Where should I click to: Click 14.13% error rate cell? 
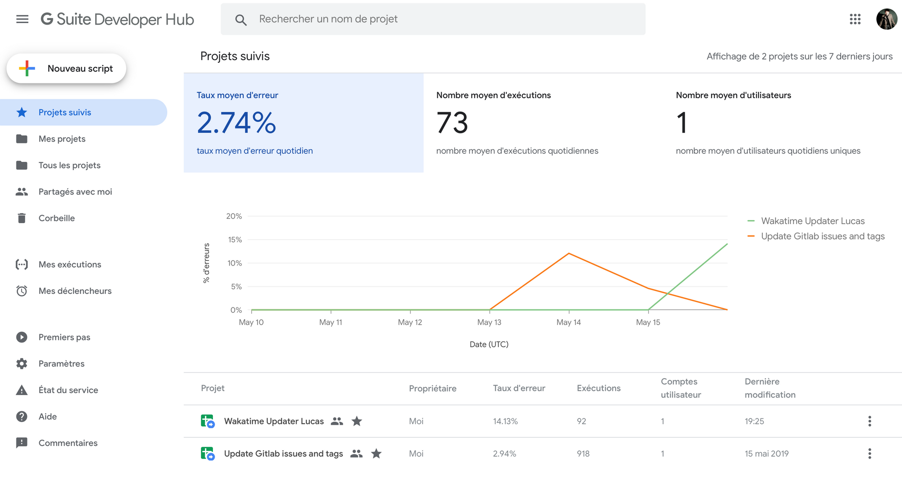505,421
